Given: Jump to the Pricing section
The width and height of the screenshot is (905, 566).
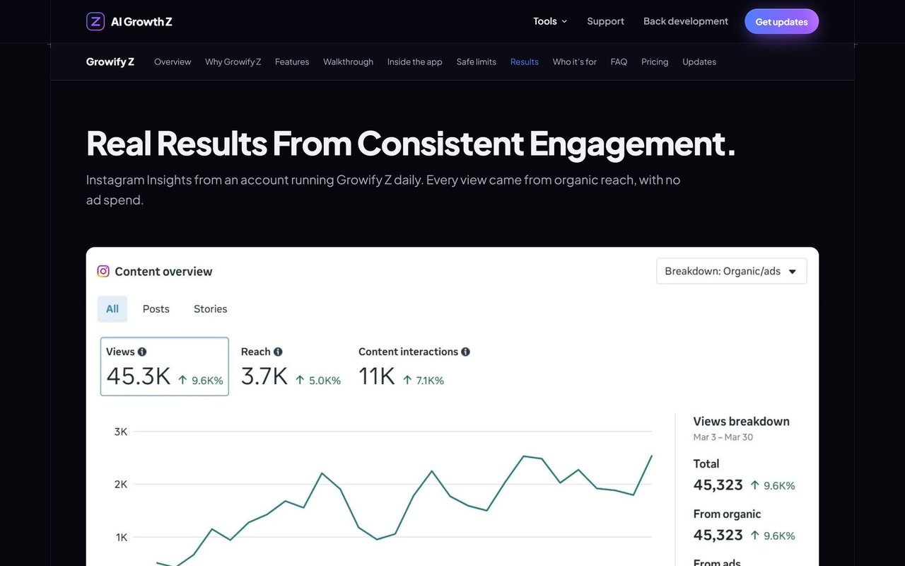Looking at the screenshot, I should coord(655,62).
